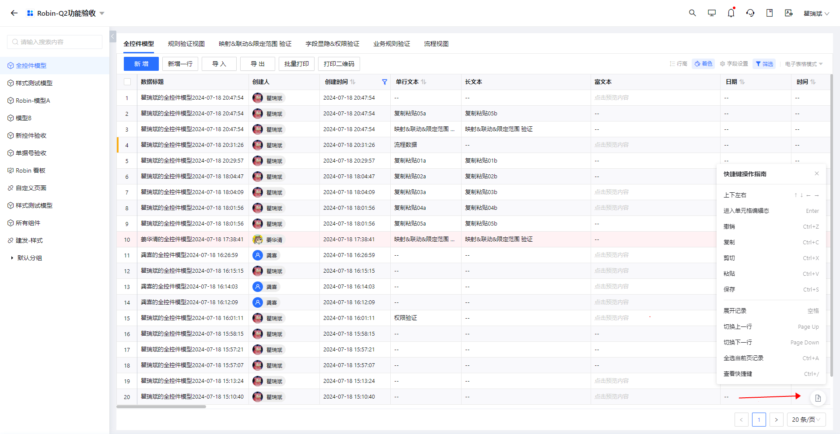
Task: Switch to 映射&联动&限定范围 验证 tab
Action: (255, 44)
